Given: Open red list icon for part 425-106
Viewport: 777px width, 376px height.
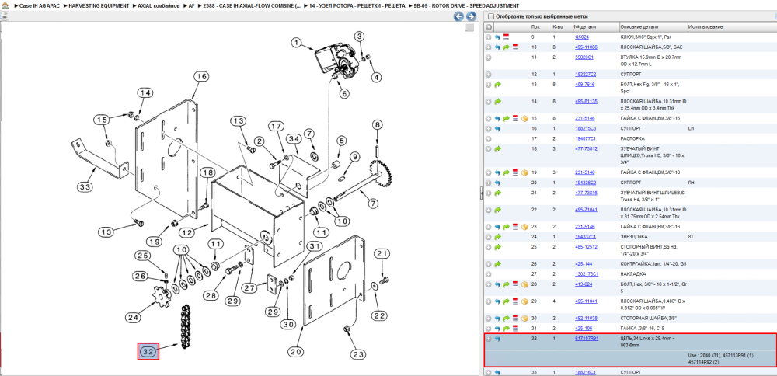Looking at the screenshot, I should pos(515,329).
